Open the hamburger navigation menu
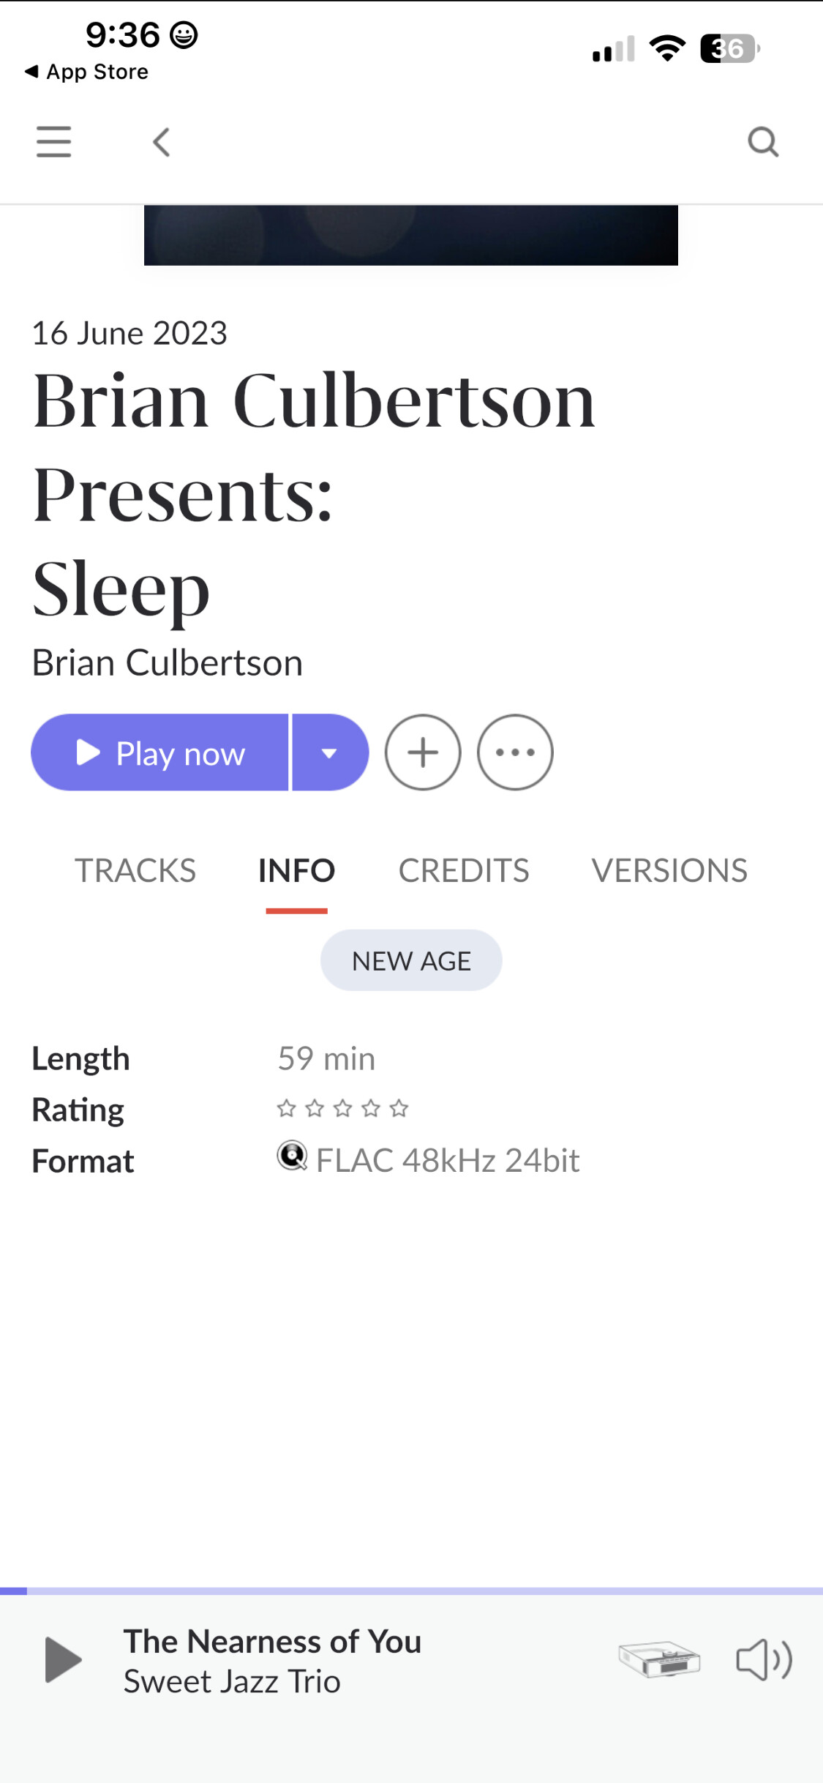The image size is (823, 1783). point(53,141)
